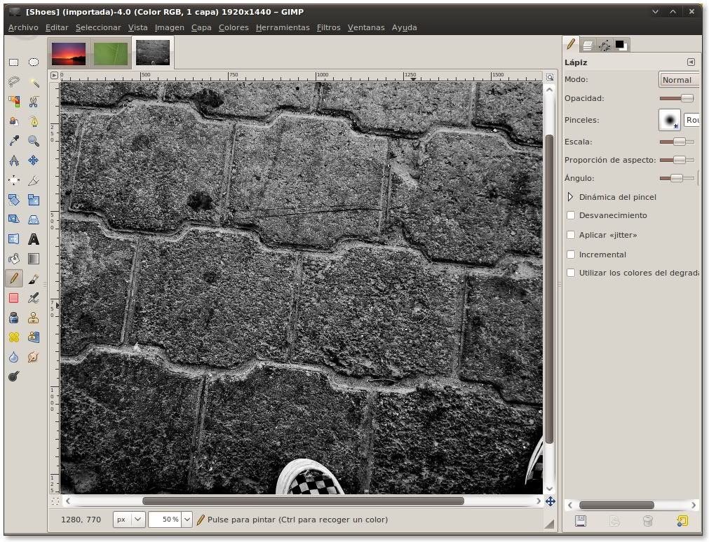Select the Airbrush tool
The height and width of the screenshot is (542, 709).
(34, 298)
